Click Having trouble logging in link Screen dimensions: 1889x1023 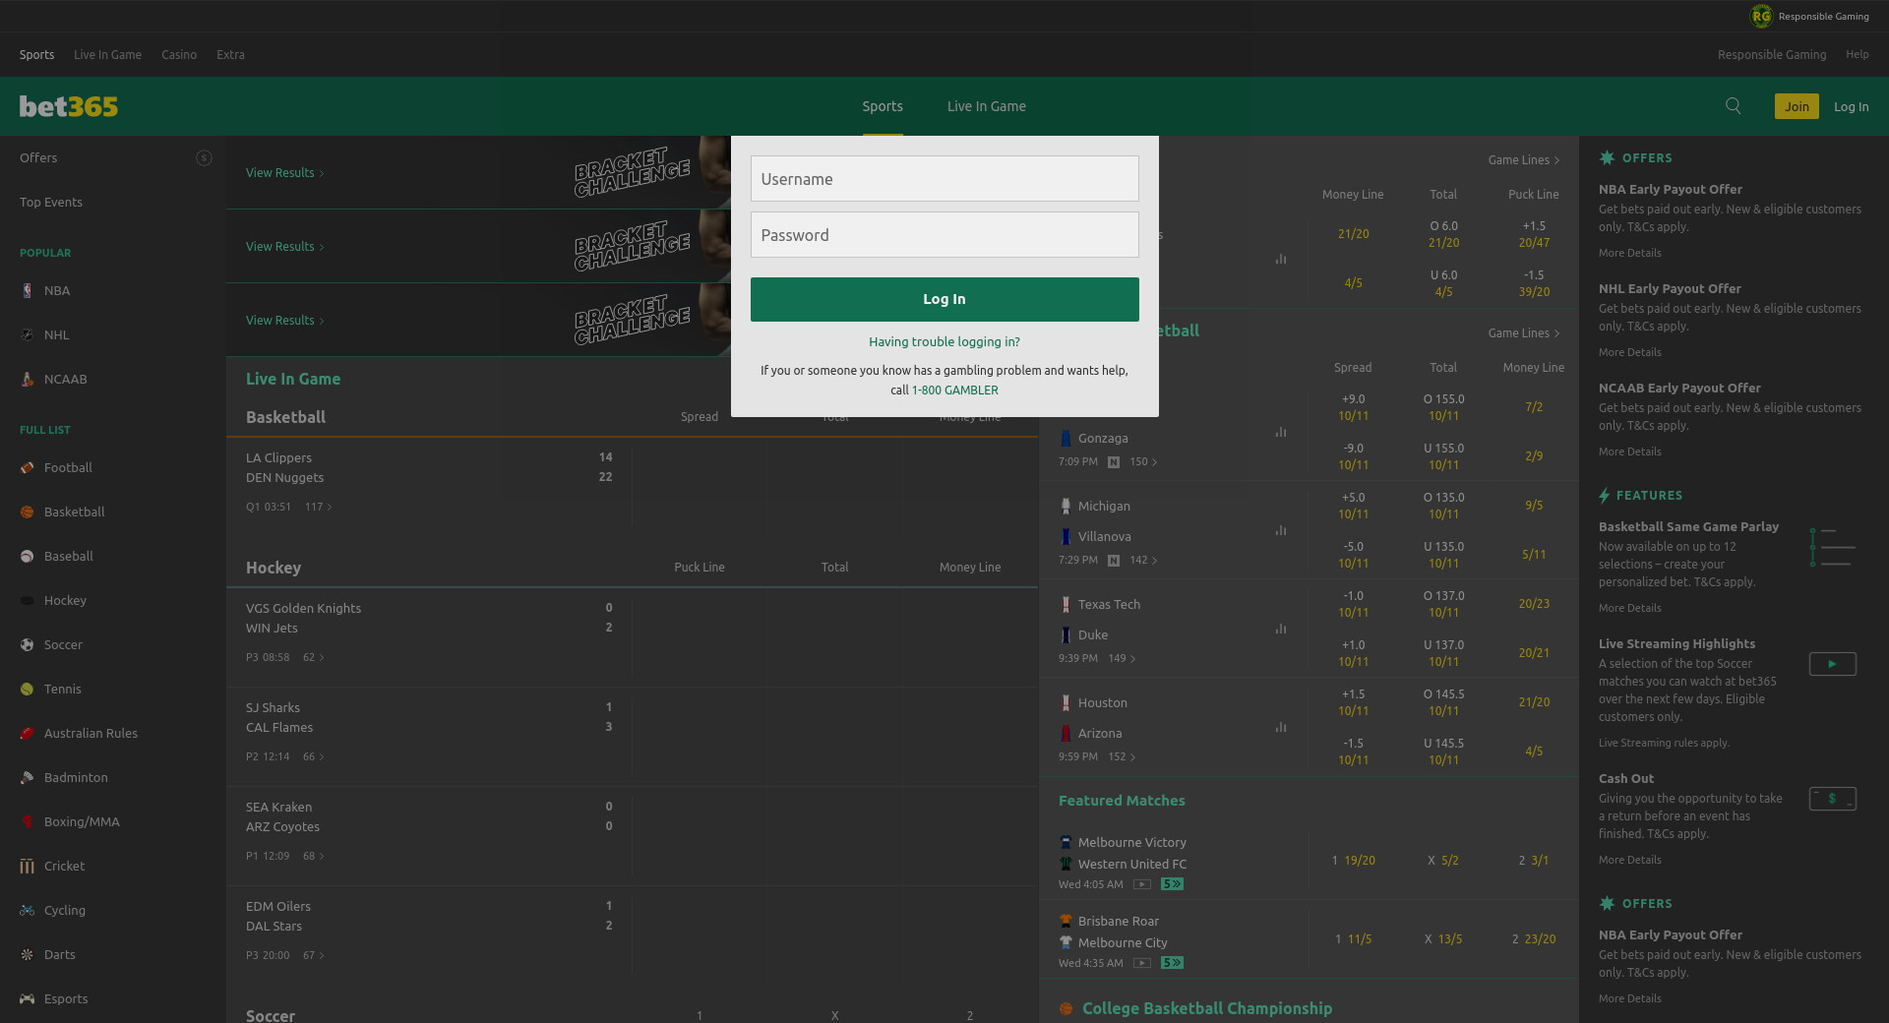point(944,342)
